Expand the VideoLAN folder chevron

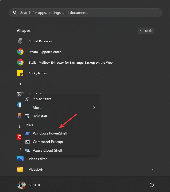[153, 169]
